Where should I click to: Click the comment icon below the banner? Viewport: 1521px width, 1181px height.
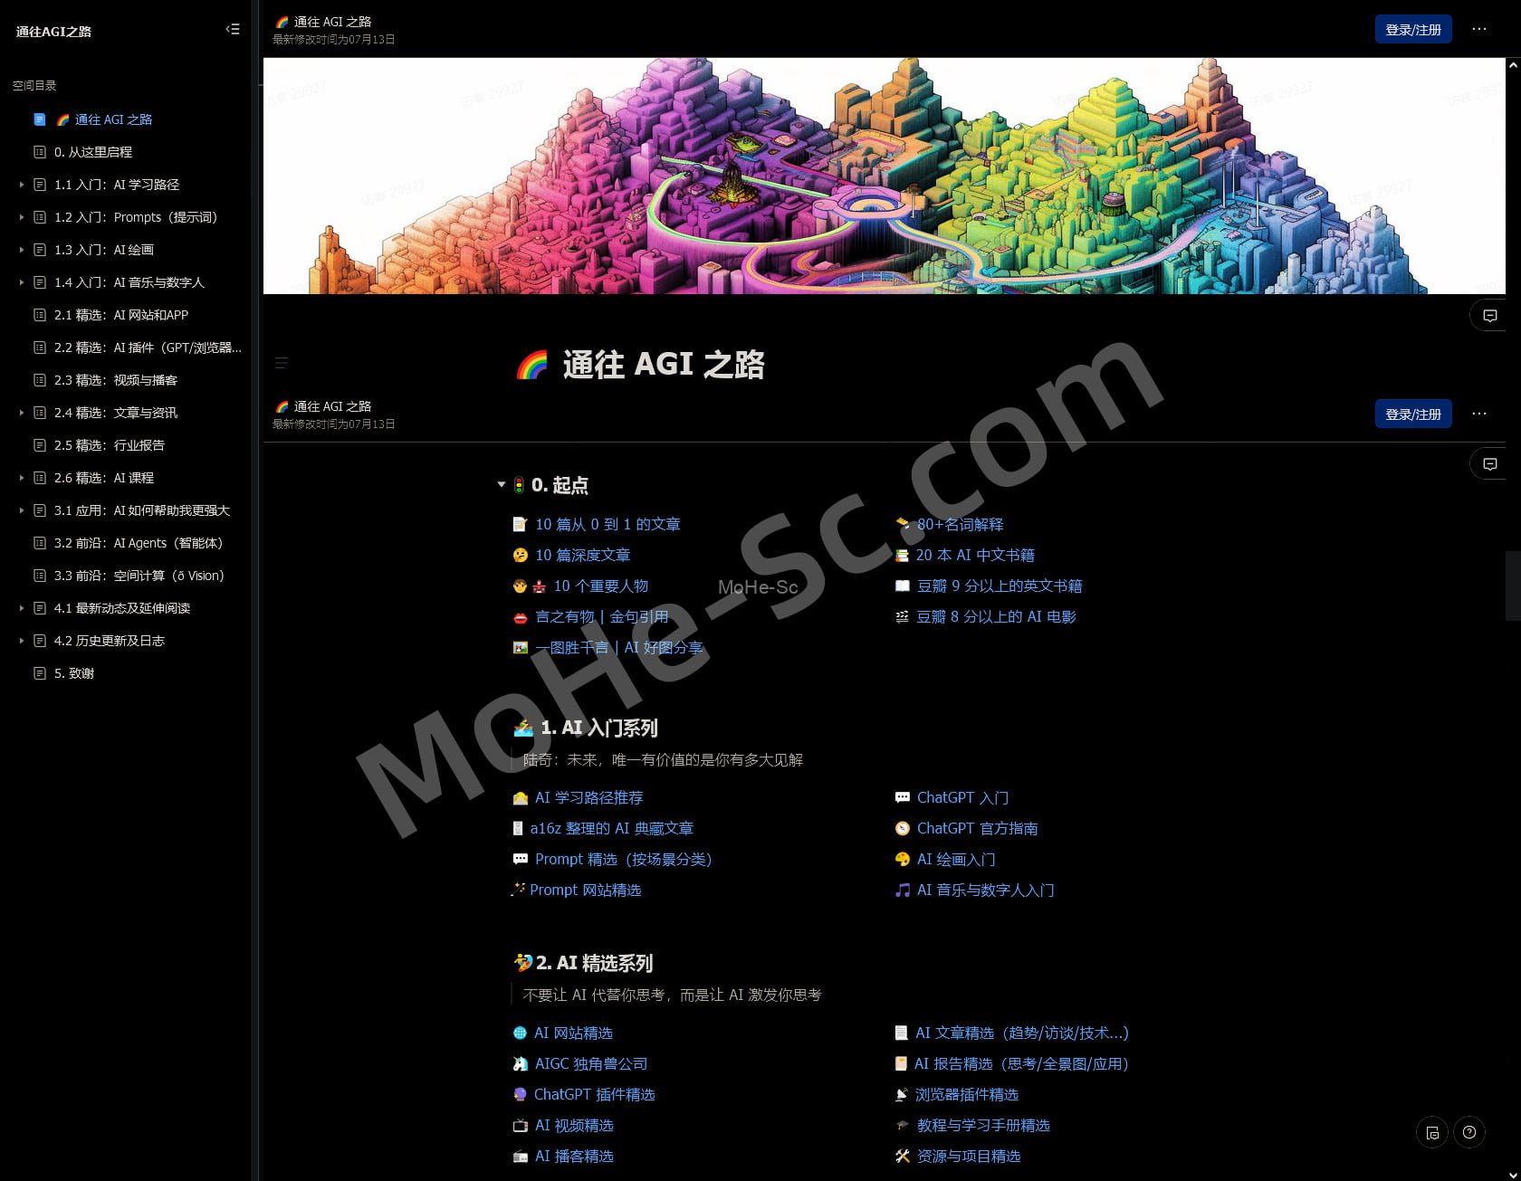(1489, 316)
